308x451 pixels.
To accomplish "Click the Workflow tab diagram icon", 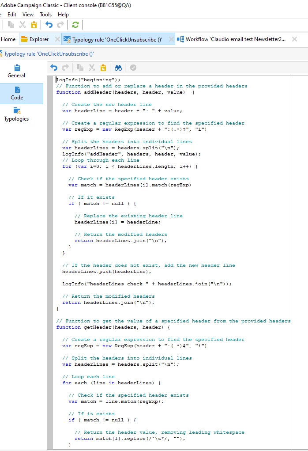I will pos(180,39).
